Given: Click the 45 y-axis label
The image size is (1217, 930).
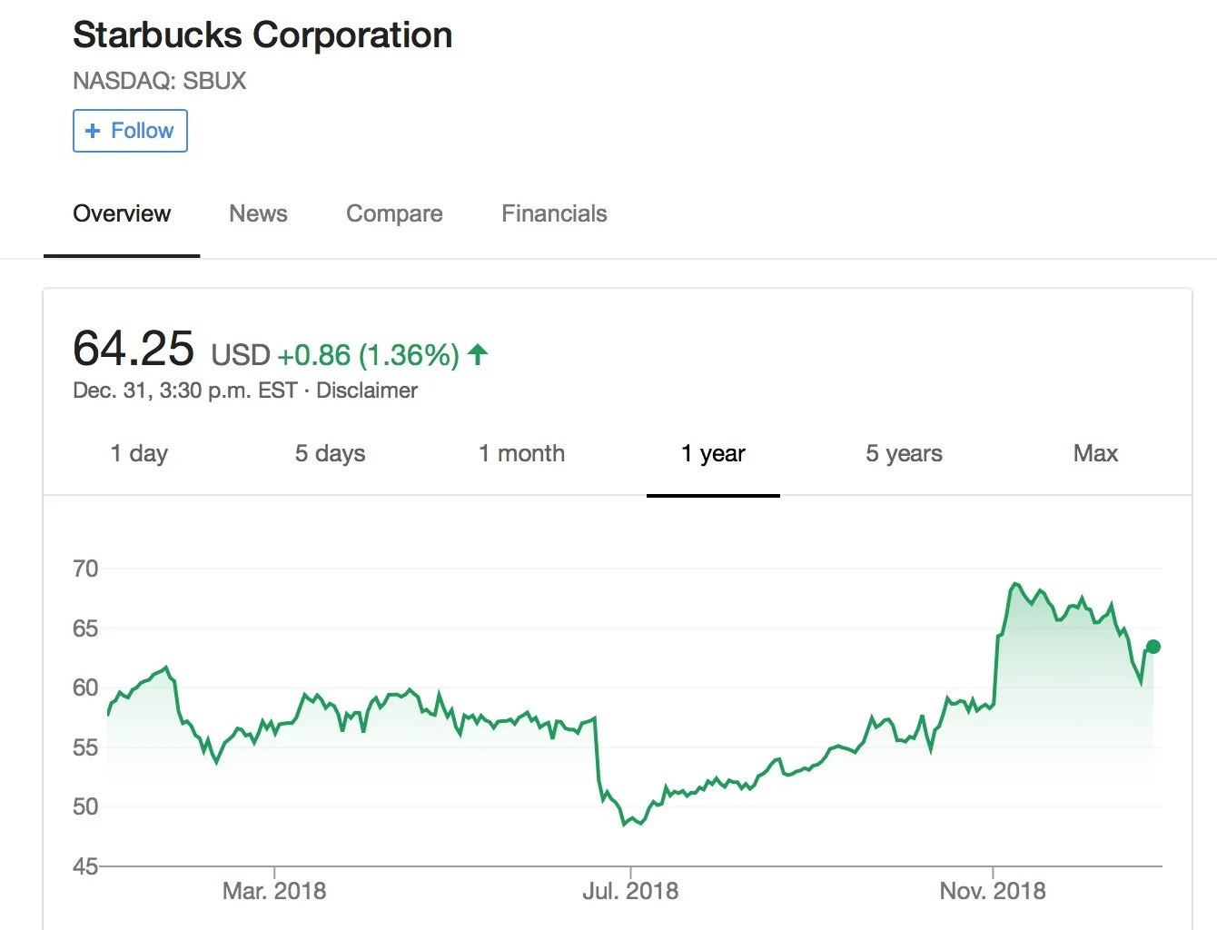Looking at the screenshot, I should point(85,866).
